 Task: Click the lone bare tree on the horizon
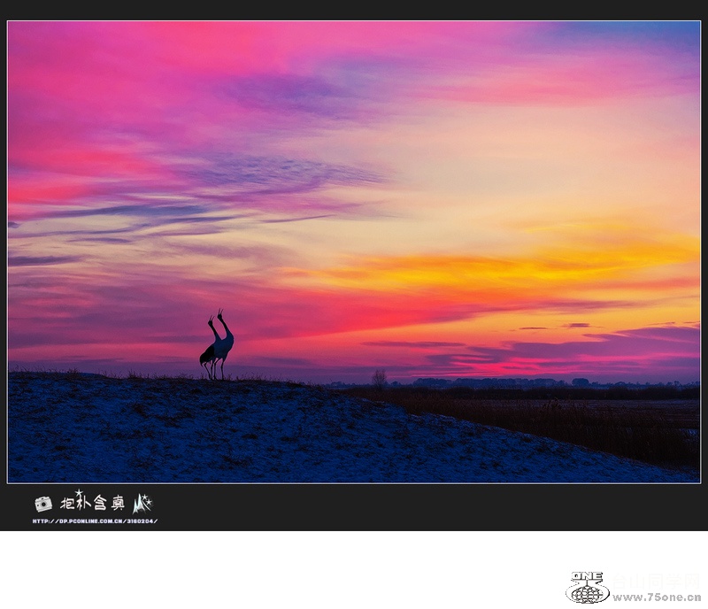(379, 379)
